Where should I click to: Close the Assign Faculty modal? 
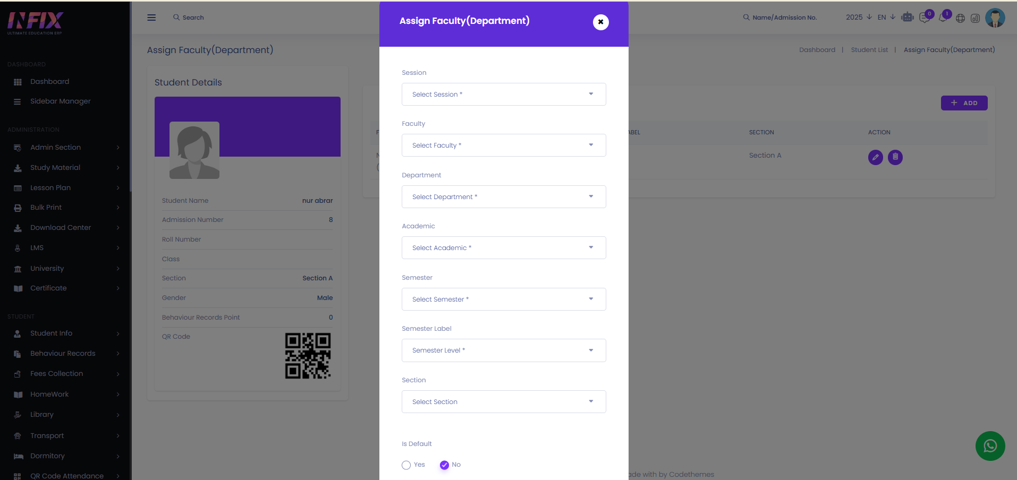600,22
